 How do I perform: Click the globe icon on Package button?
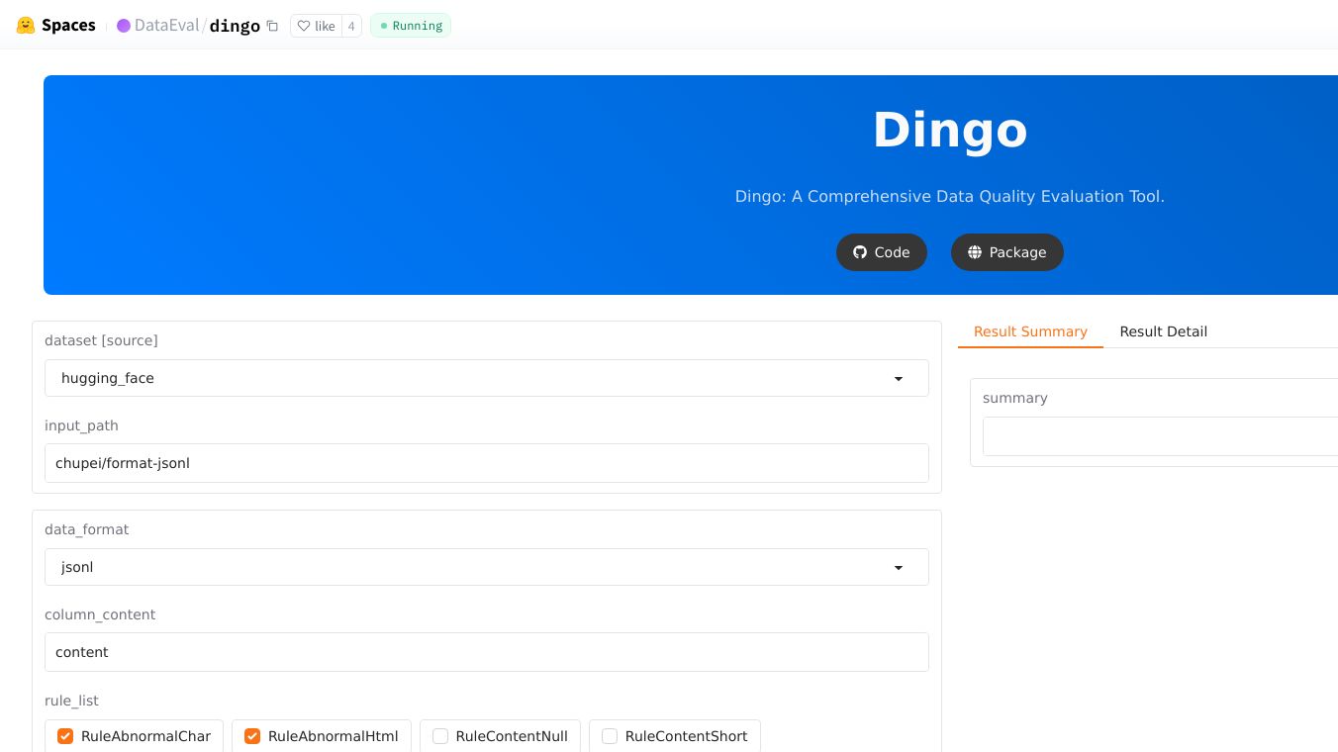pos(975,252)
